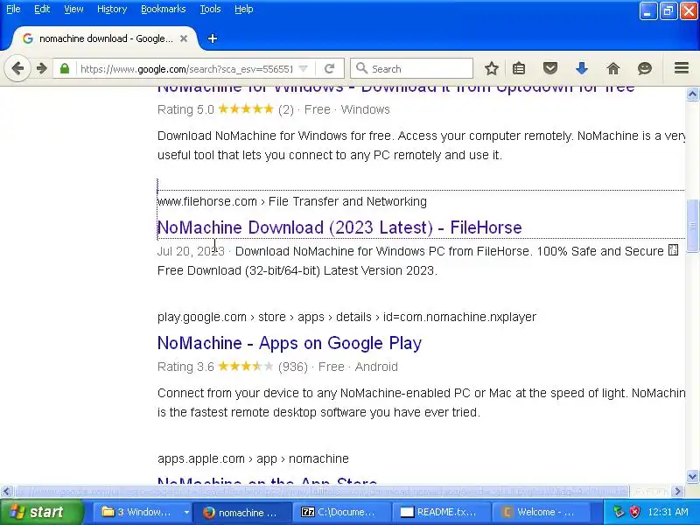This screenshot has width=700, height=525.
Task: Switch to README.txt taskbar button
Action: [440, 512]
